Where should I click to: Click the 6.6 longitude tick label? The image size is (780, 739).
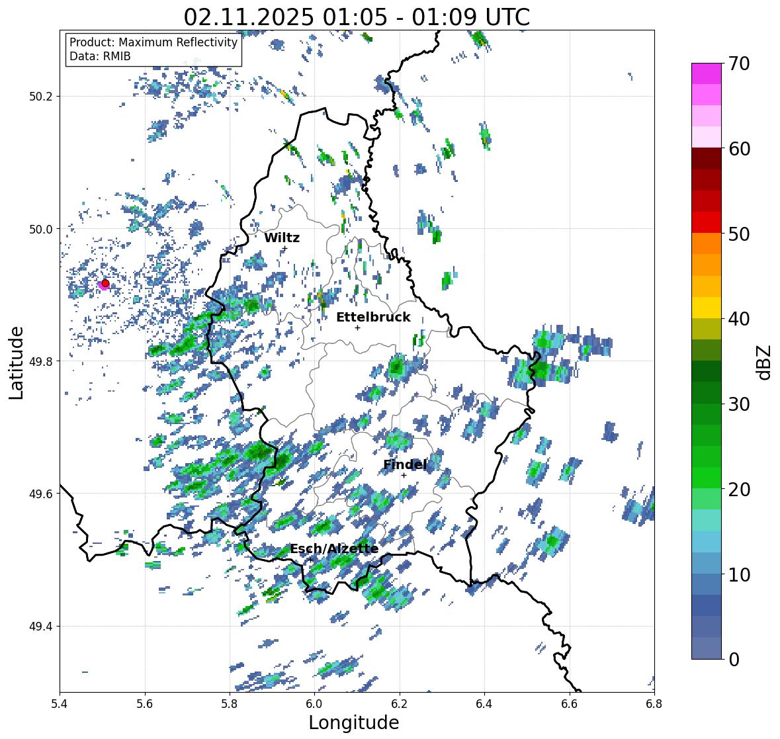(x=570, y=703)
